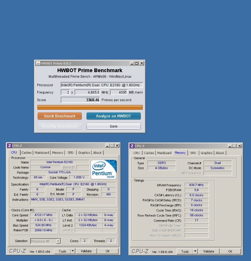251x261 pixels.
Task: Click OK in right CPU-Z window
Action: [x=230, y=252]
